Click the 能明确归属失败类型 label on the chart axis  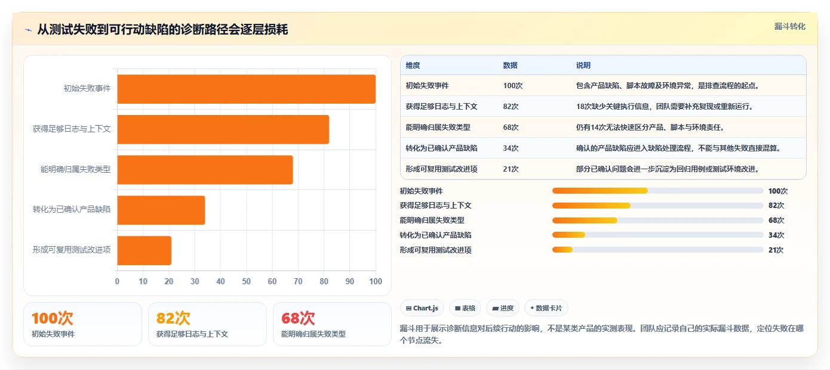coord(75,169)
